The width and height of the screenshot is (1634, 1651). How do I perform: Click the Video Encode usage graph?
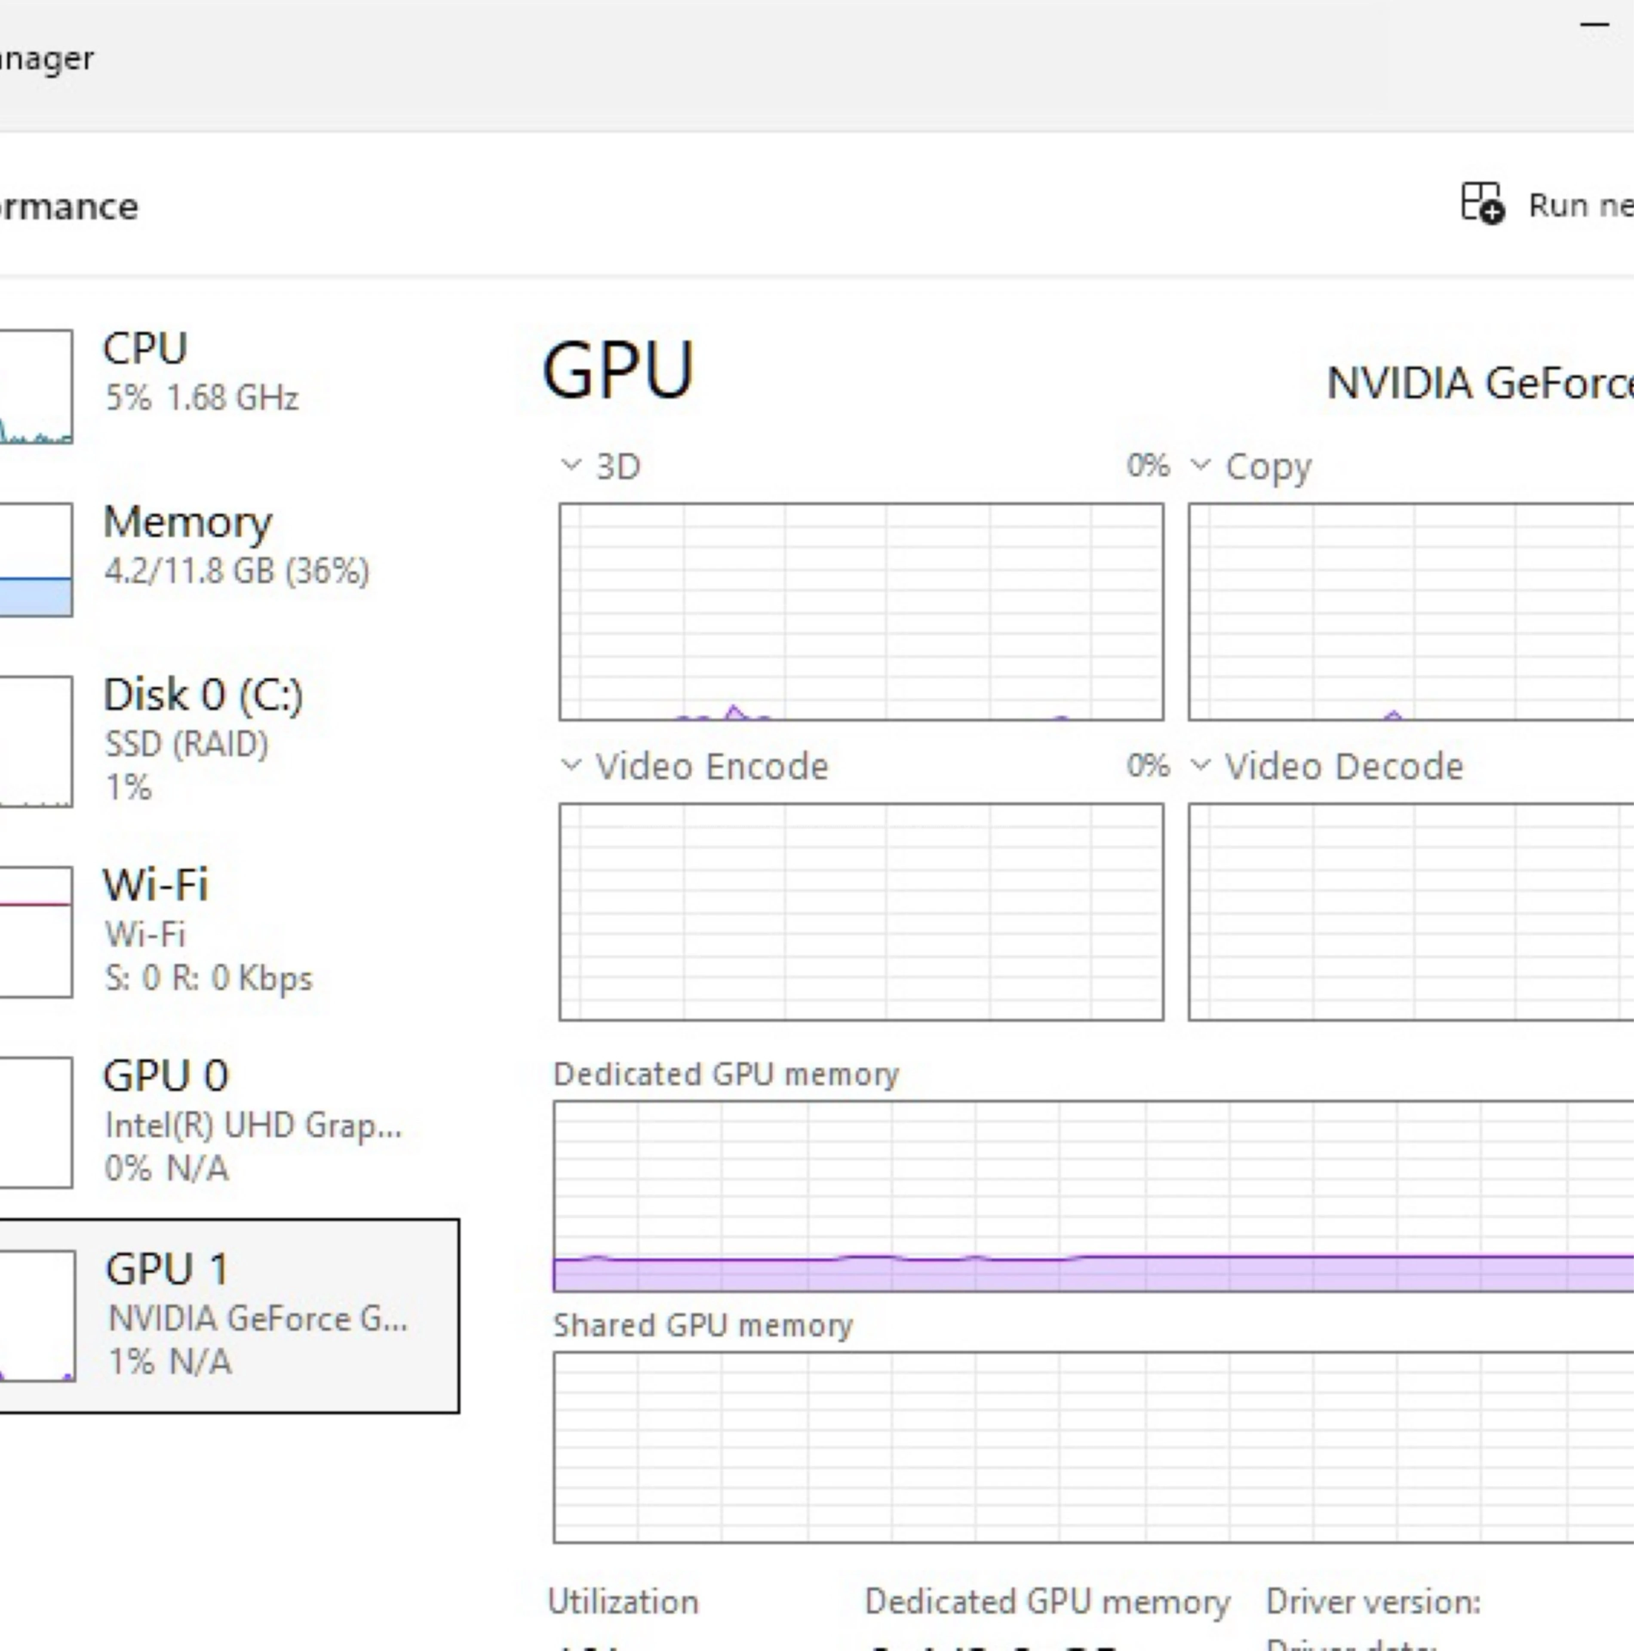[x=861, y=912]
